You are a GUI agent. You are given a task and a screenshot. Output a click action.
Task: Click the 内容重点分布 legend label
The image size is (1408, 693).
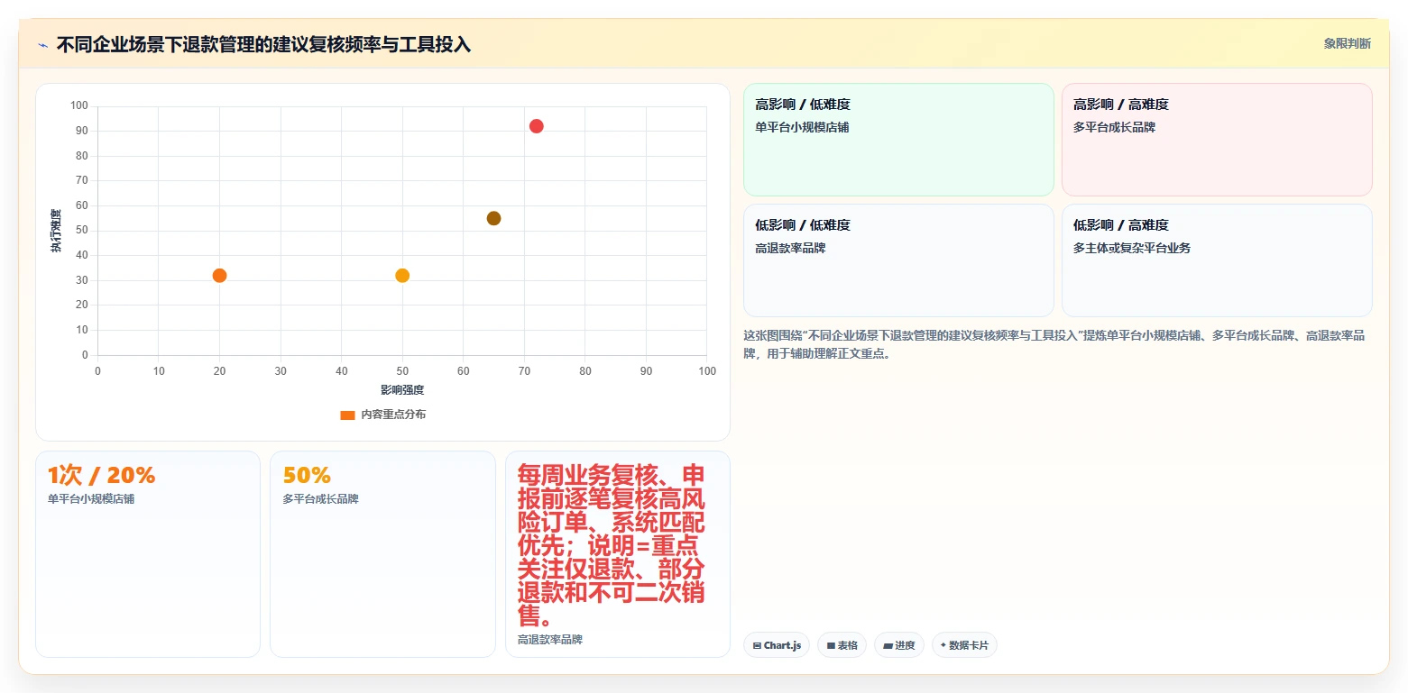(393, 415)
